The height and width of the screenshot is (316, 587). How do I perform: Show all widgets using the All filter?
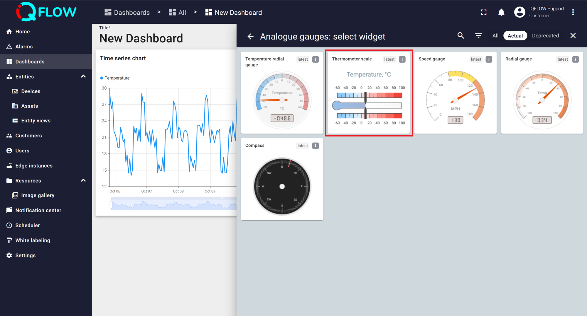click(495, 35)
